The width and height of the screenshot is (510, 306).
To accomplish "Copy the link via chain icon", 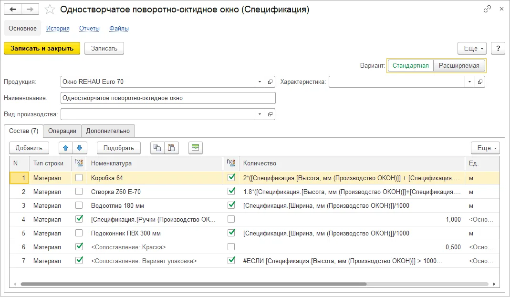I will (x=487, y=9).
